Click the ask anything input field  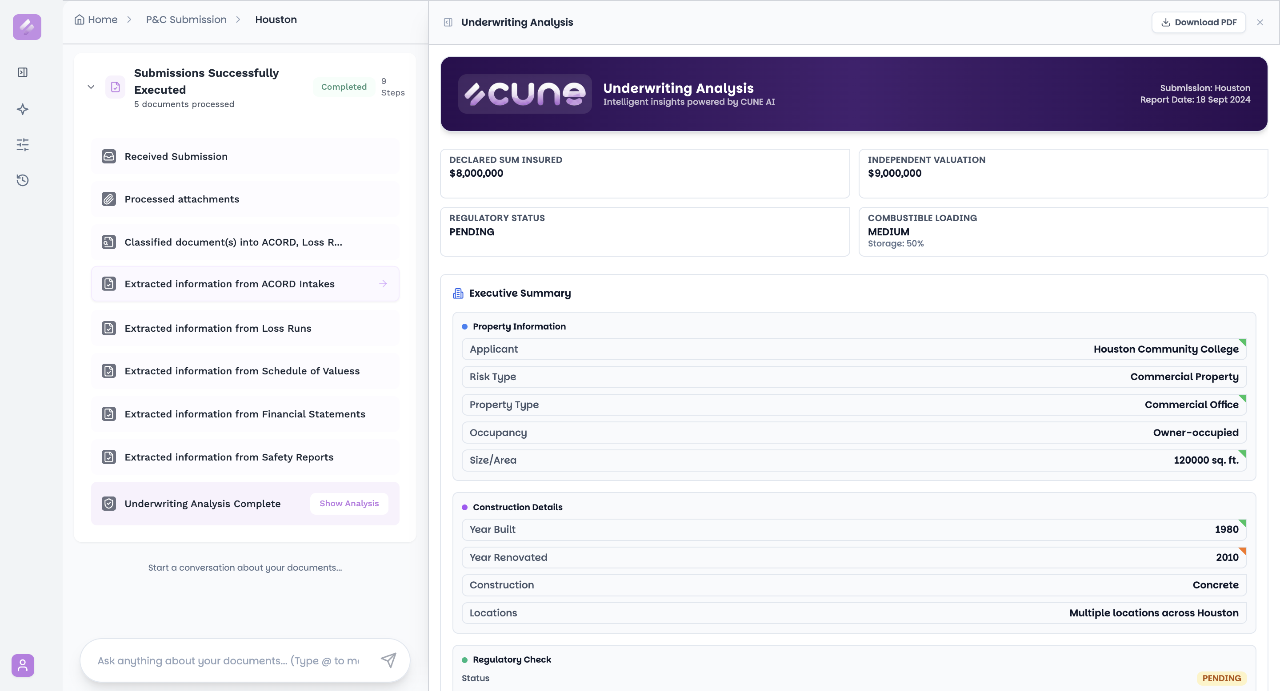coord(224,660)
